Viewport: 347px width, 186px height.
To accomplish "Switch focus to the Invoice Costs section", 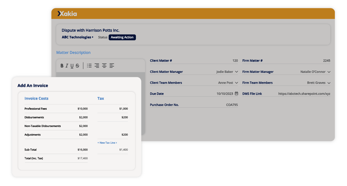I will pyautogui.click(x=36, y=98).
